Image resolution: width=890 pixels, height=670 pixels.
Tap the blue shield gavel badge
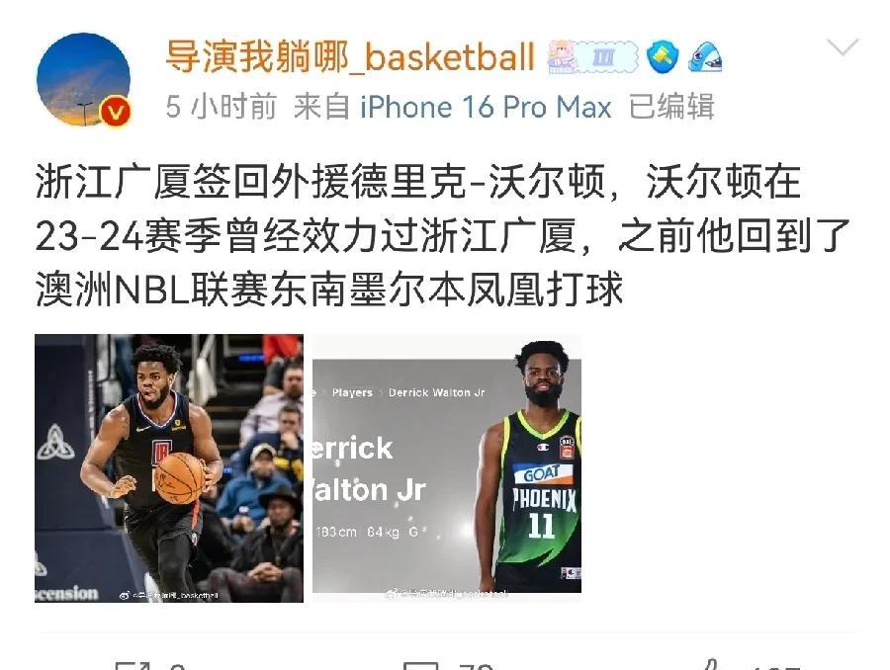point(663,57)
